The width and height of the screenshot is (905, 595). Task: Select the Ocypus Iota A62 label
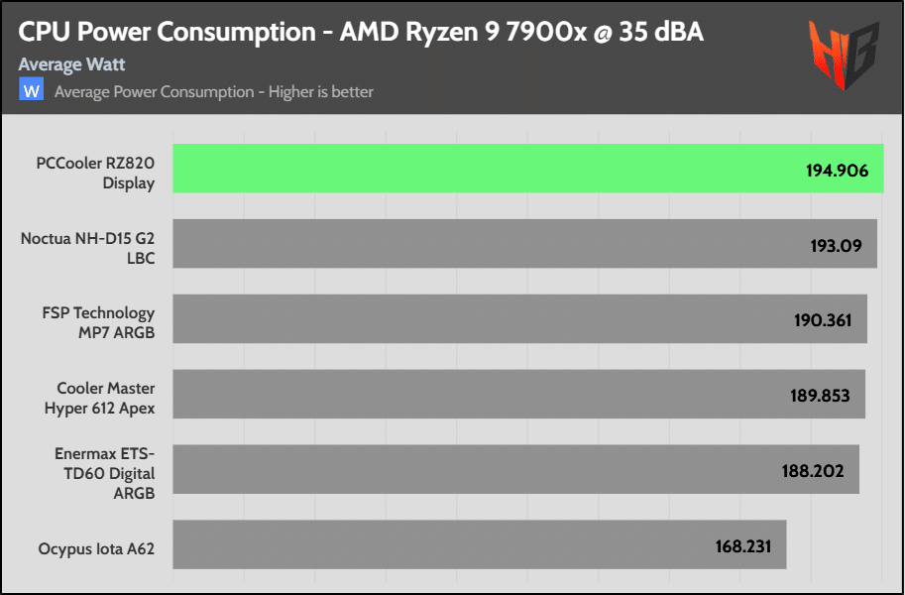(96, 547)
